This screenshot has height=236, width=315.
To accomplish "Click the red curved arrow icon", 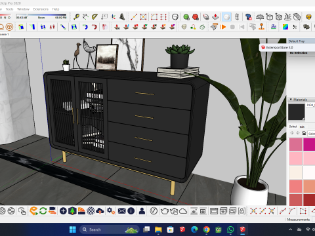I will (94, 27).
